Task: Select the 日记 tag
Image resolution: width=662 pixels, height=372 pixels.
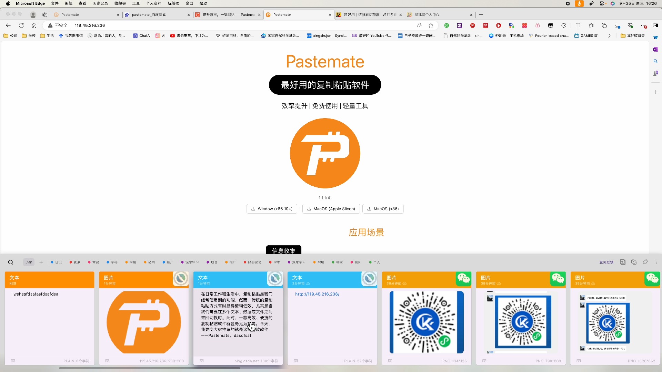Action: 57,262
